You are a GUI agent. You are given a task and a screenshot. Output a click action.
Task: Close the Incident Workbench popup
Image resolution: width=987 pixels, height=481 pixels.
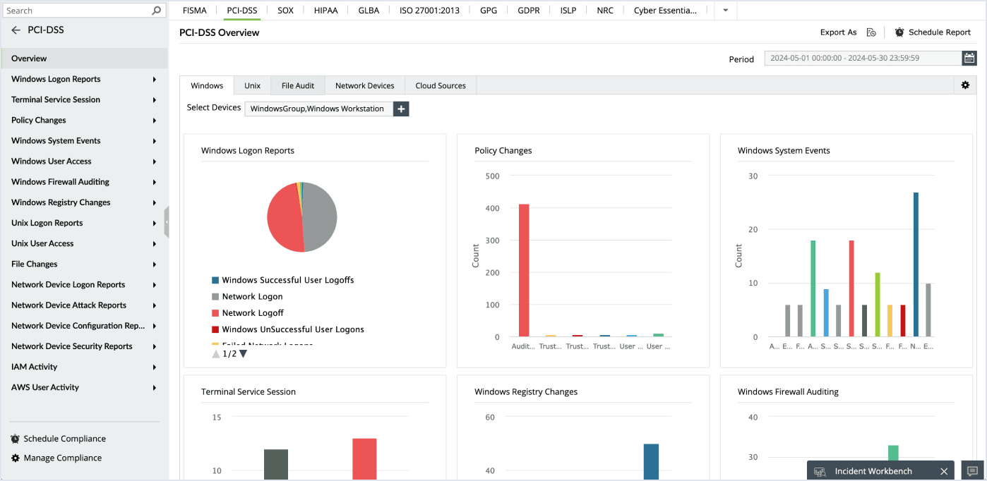pos(944,470)
